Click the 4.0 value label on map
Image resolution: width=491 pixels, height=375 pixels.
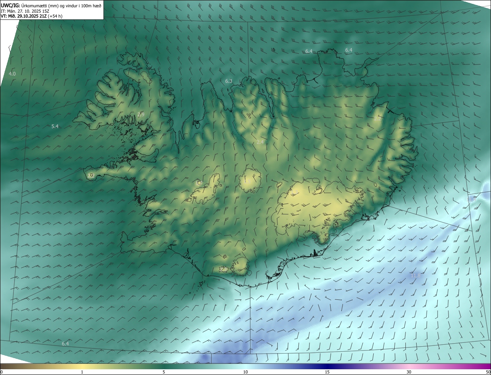click(12, 74)
